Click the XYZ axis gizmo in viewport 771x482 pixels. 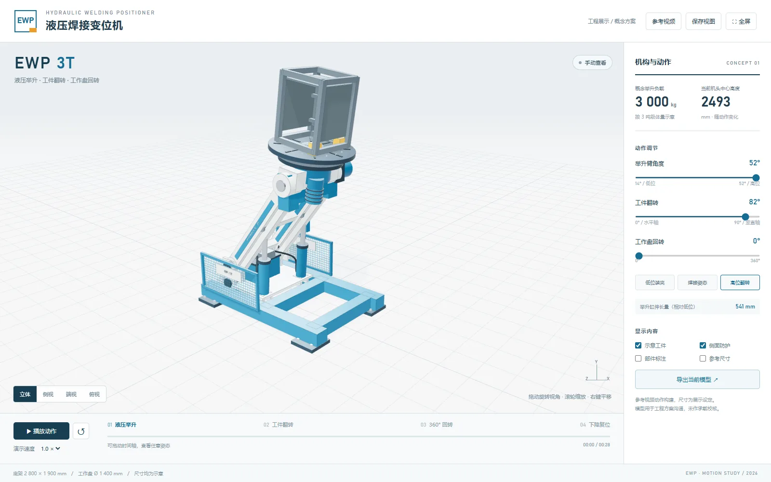[597, 371]
